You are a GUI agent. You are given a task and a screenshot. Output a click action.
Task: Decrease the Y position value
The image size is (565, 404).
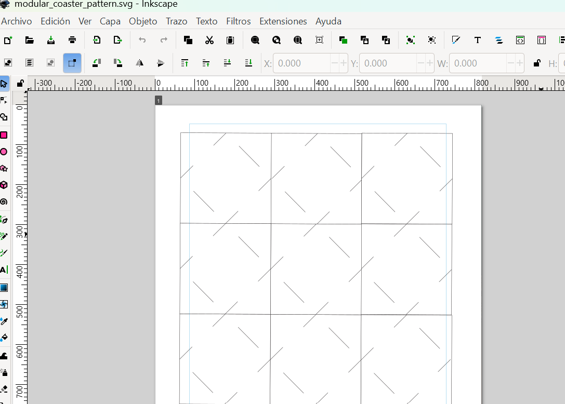coord(421,63)
